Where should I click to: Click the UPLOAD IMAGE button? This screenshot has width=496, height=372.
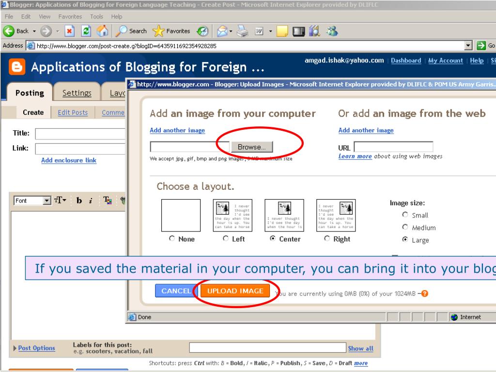[235, 291]
